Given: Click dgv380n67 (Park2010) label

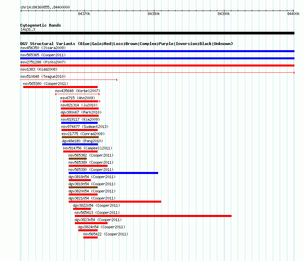Looking at the screenshot, I should tap(81, 112).
